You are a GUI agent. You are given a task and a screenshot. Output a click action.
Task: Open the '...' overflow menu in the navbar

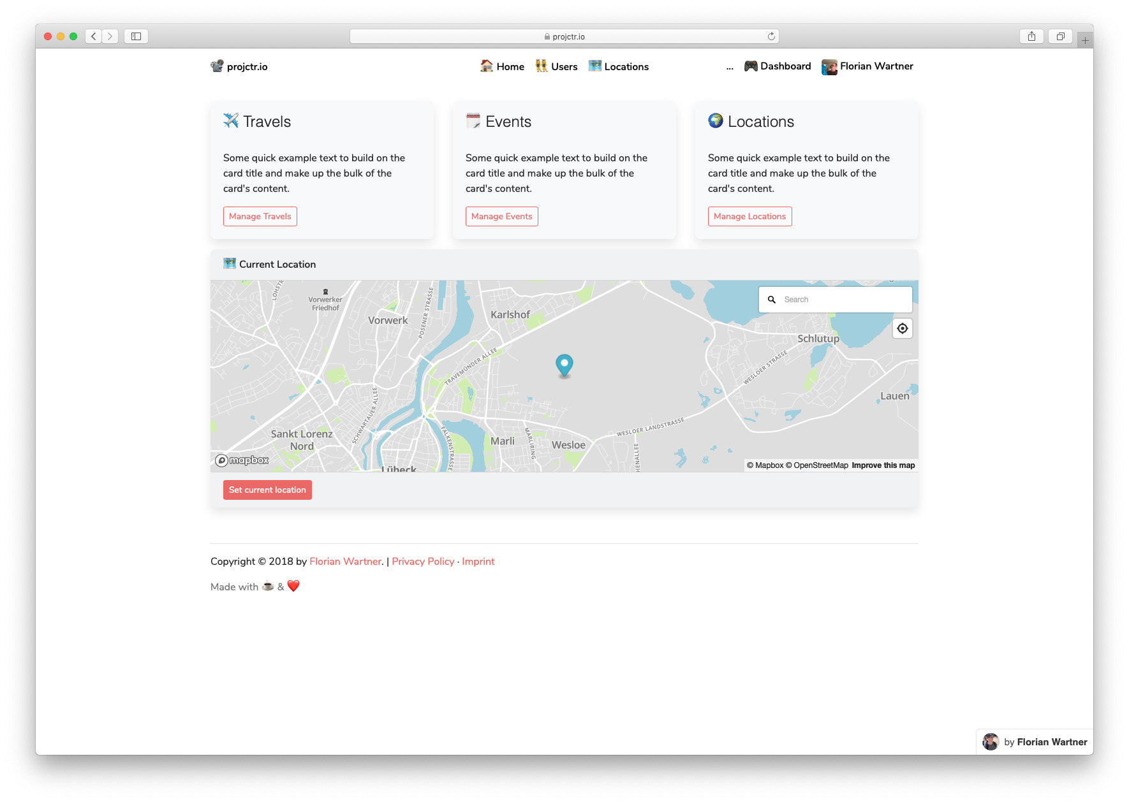[730, 66]
